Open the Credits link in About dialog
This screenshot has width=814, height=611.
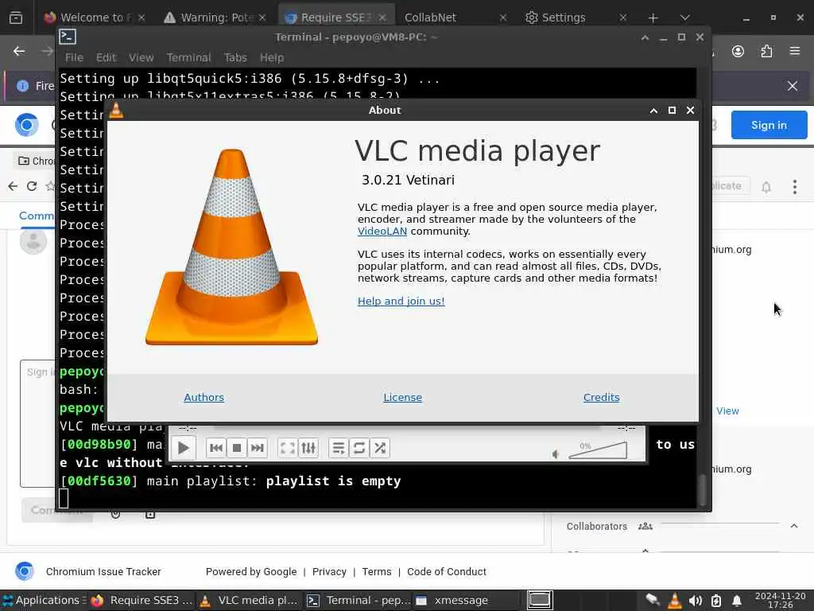click(x=601, y=398)
